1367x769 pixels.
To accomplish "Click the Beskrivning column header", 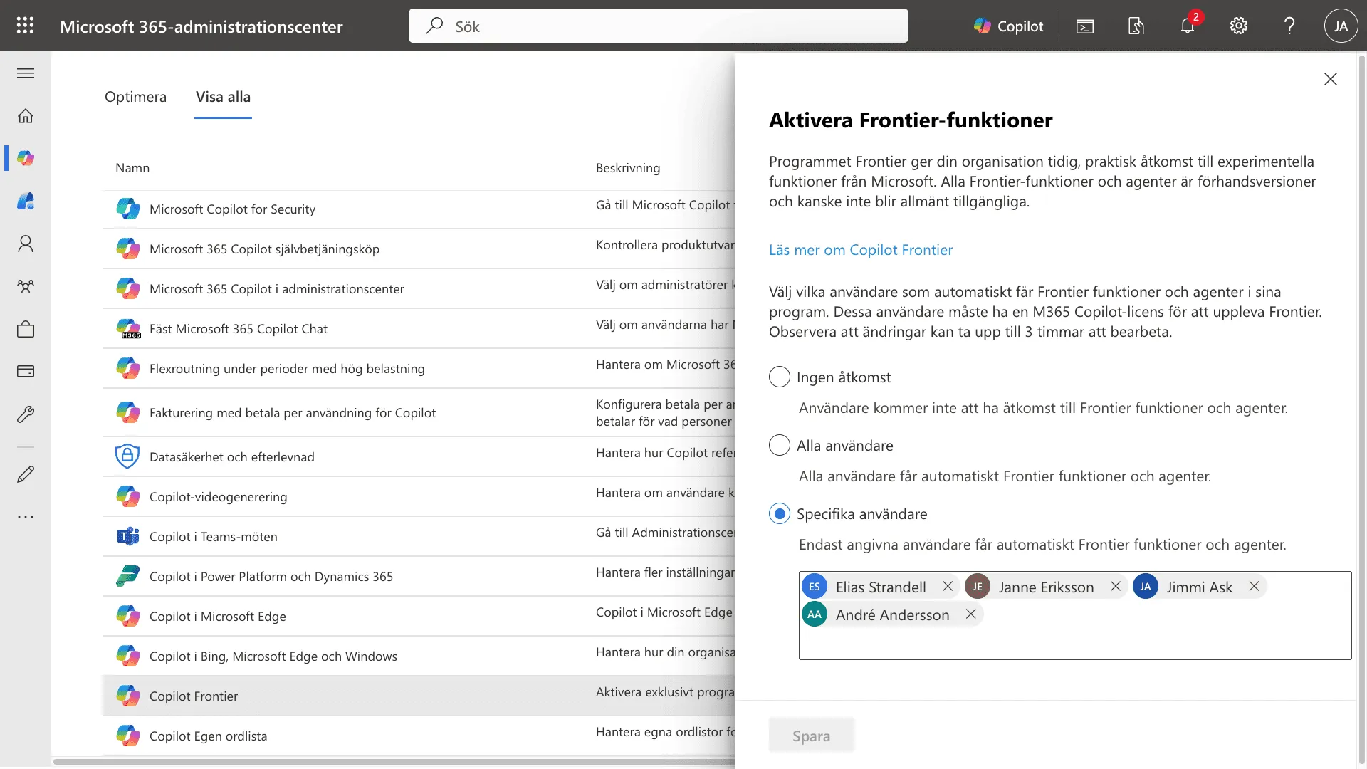I will pos(628,168).
